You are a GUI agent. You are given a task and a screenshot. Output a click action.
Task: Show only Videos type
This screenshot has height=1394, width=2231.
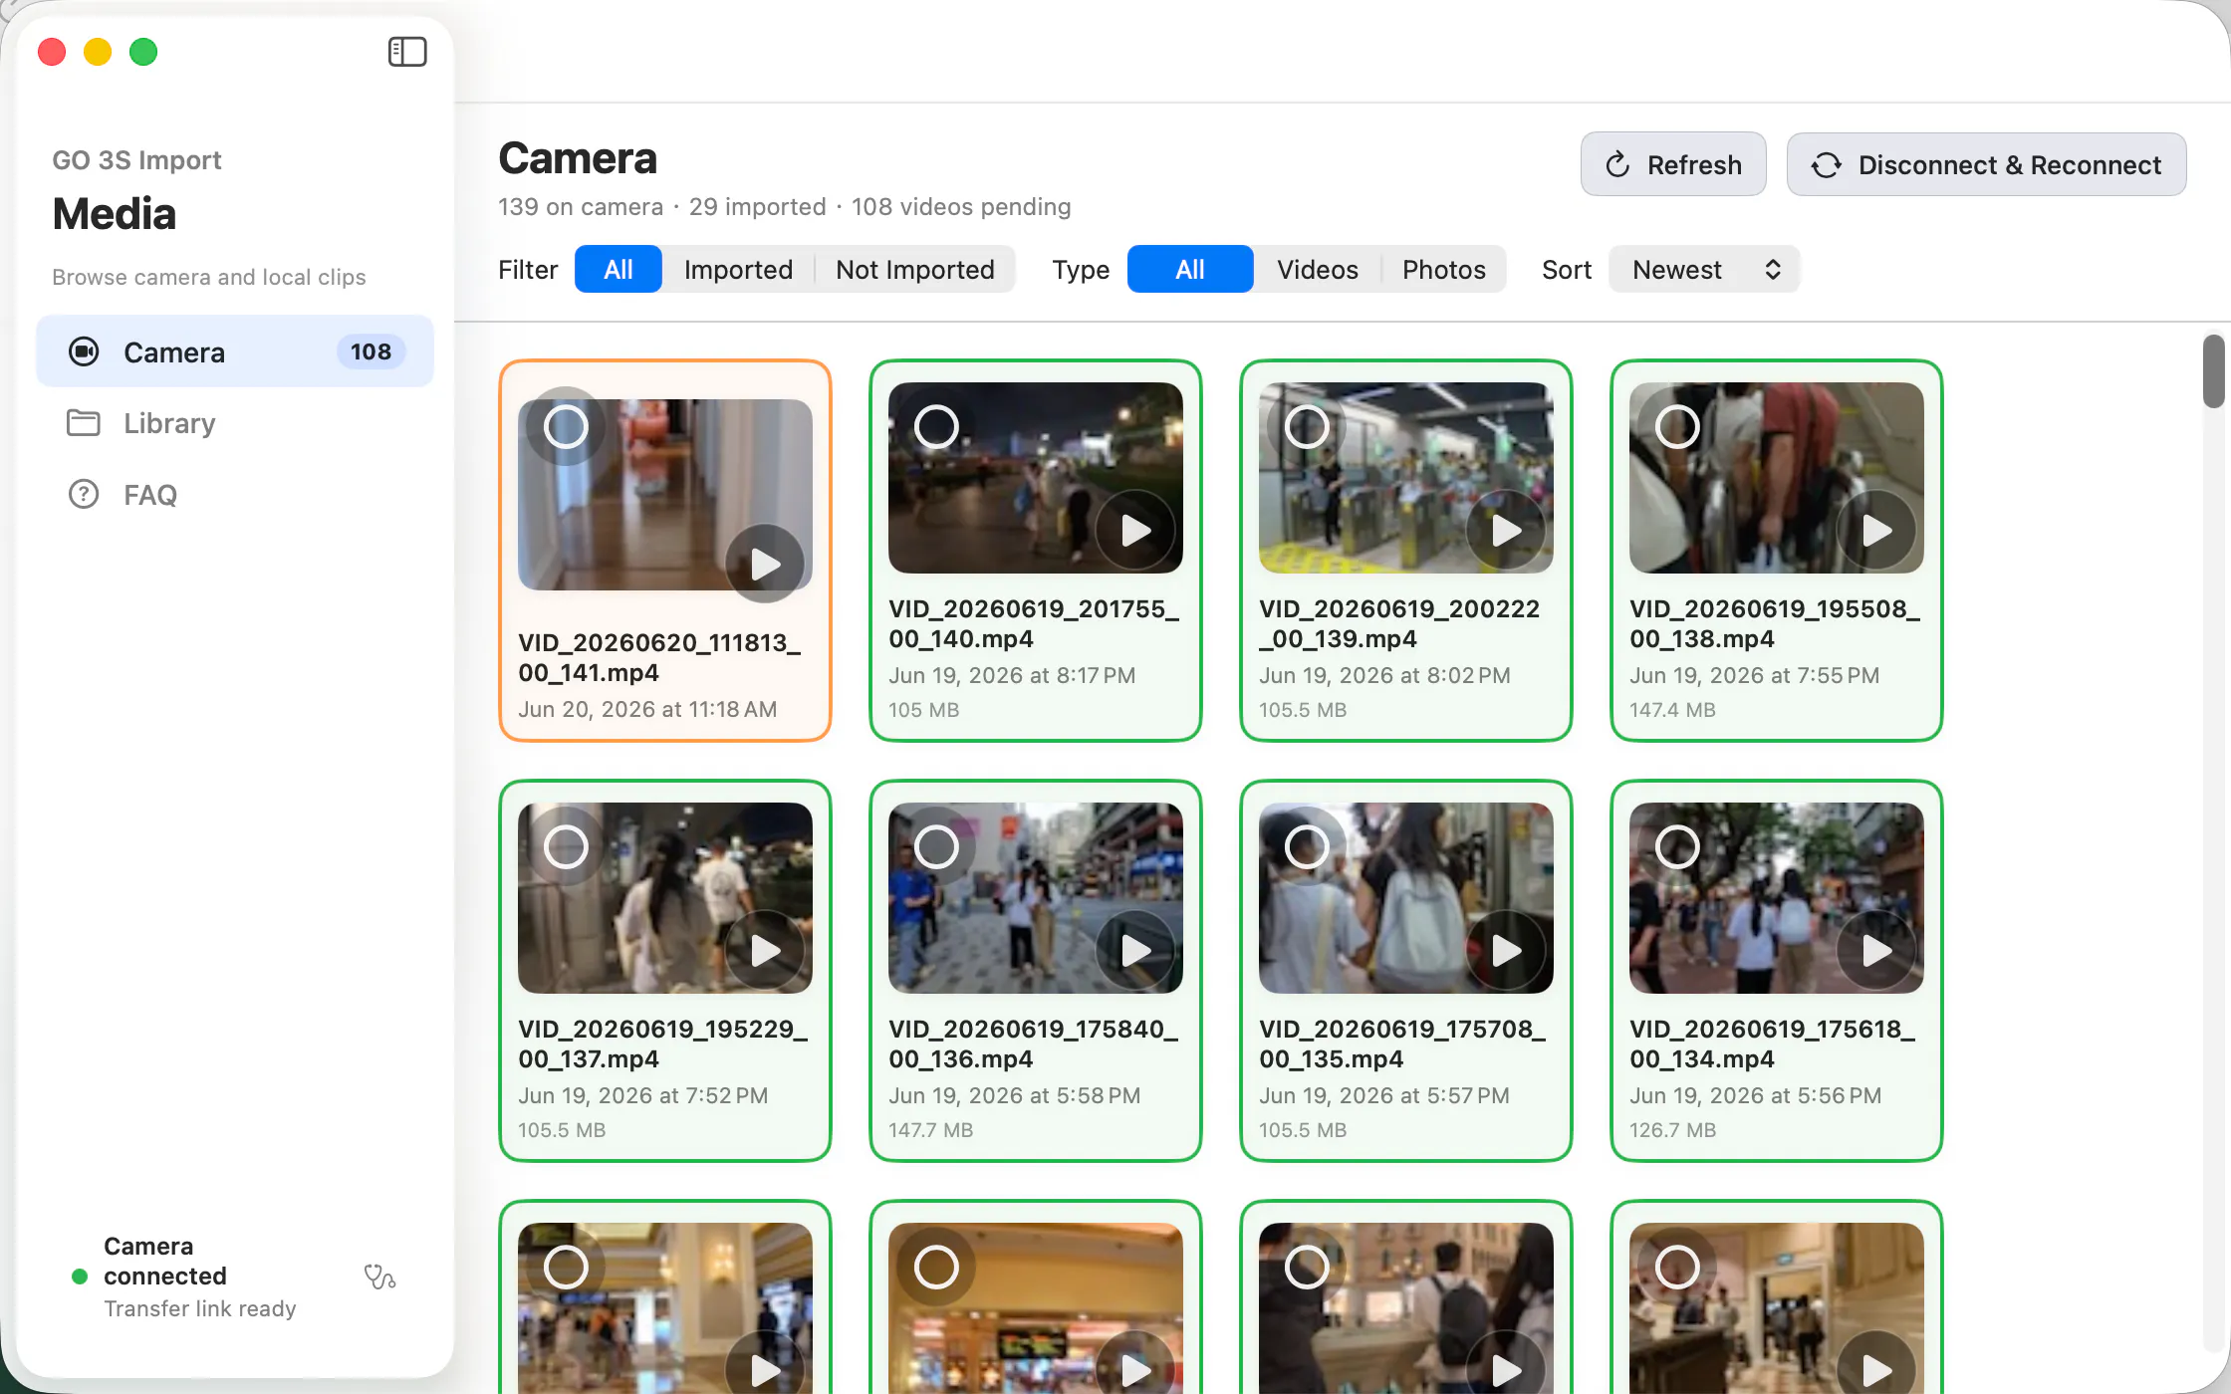pyautogui.click(x=1317, y=270)
